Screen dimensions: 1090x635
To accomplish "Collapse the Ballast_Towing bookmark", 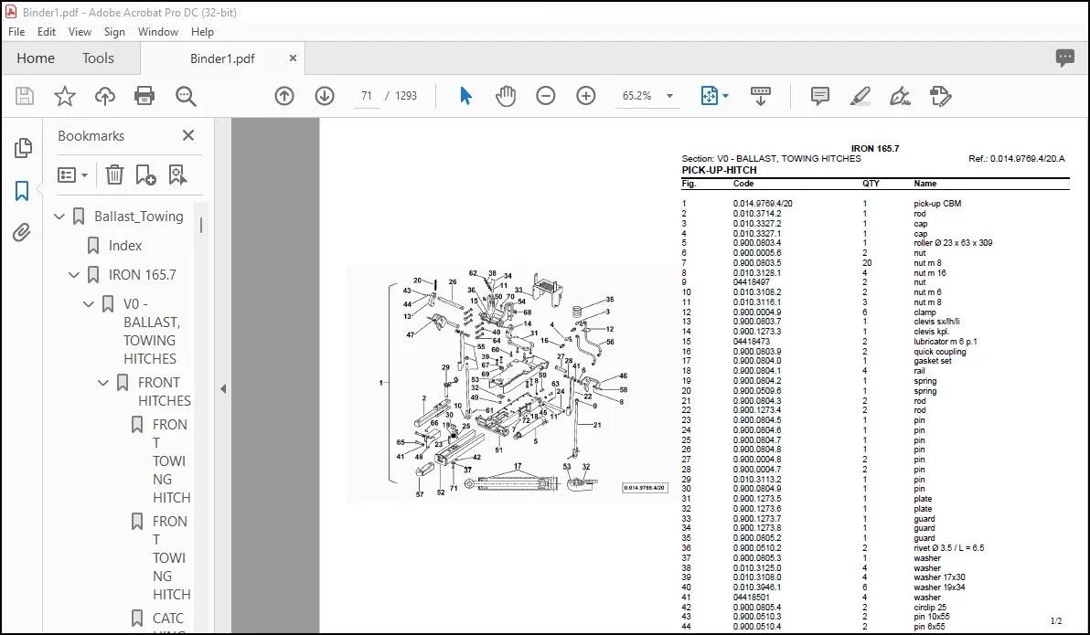I will [59, 217].
